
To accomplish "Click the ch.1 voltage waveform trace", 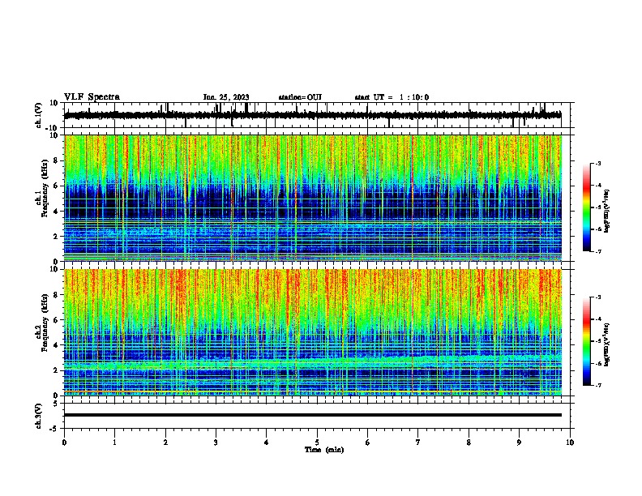I will coord(313,115).
